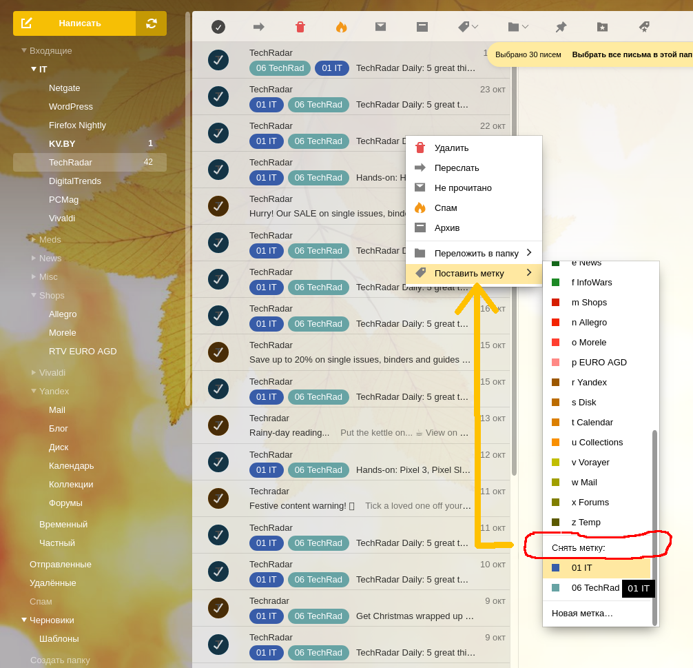
Task: Collapse the Черновики folder
Action: (24, 620)
